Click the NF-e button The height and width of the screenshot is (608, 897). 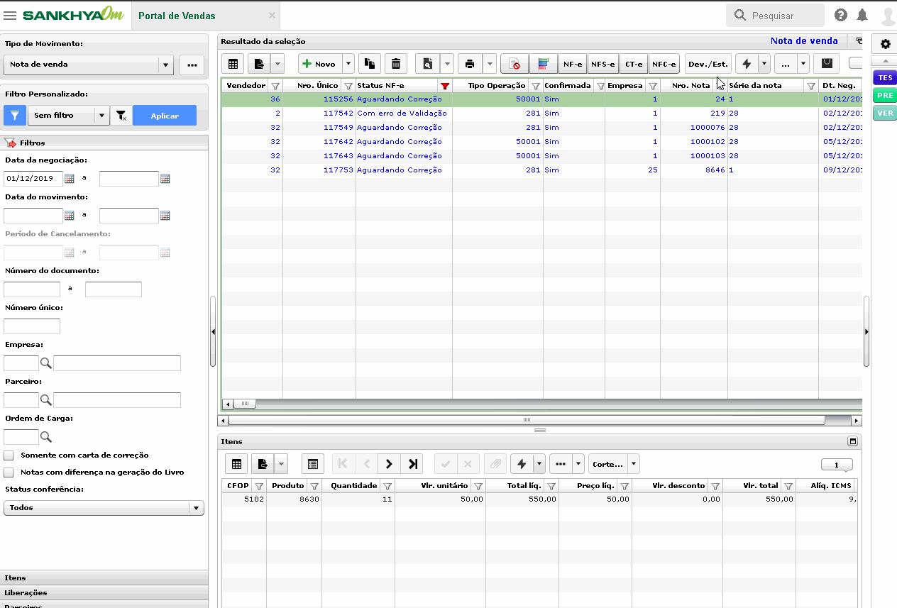click(x=573, y=64)
